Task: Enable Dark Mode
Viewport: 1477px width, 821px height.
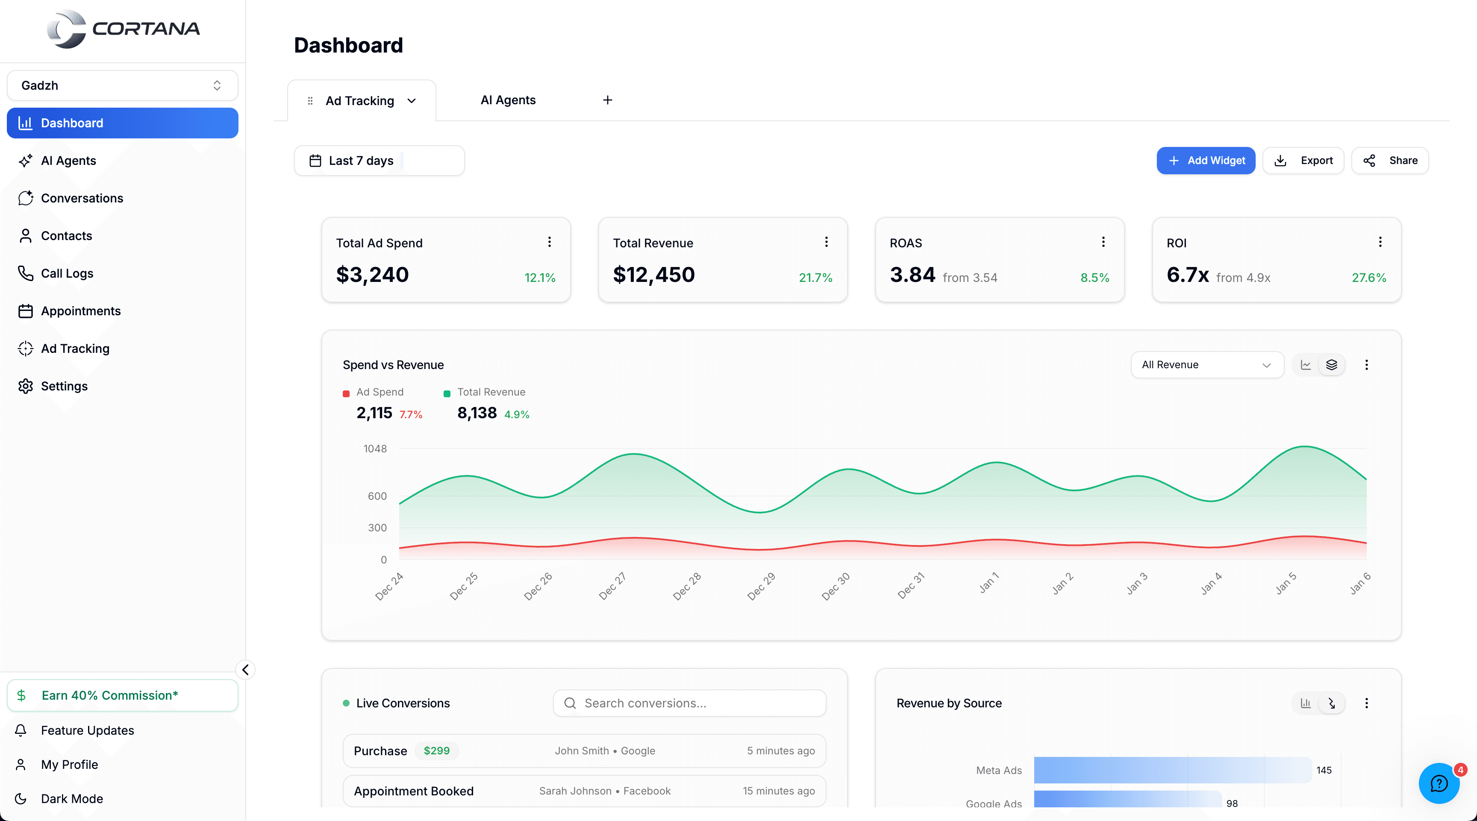Action: 71,798
